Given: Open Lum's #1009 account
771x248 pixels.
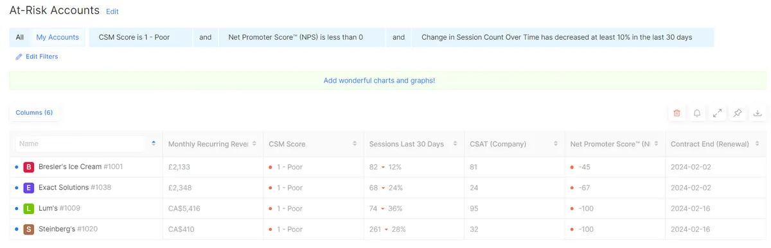Looking at the screenshot, I should click(x=59, y=208).
